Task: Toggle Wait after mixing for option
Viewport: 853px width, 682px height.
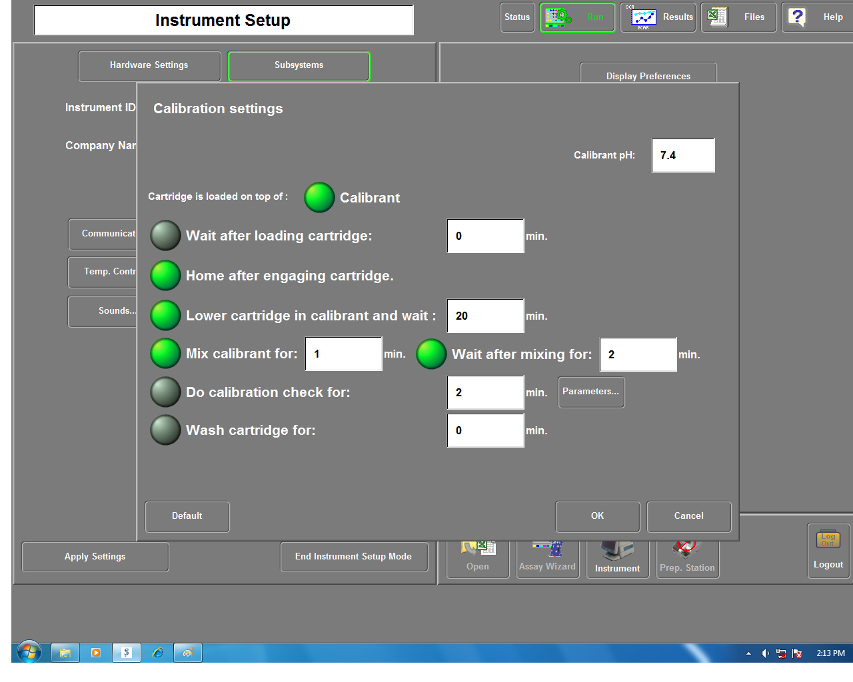Action: tap(431, 354)
